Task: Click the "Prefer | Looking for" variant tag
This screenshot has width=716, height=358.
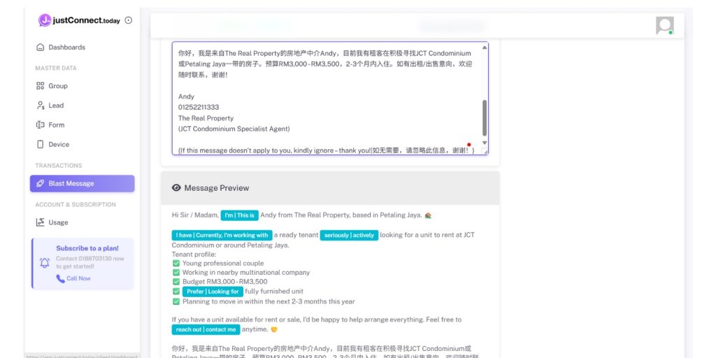Action: click(x=213, y=292)
